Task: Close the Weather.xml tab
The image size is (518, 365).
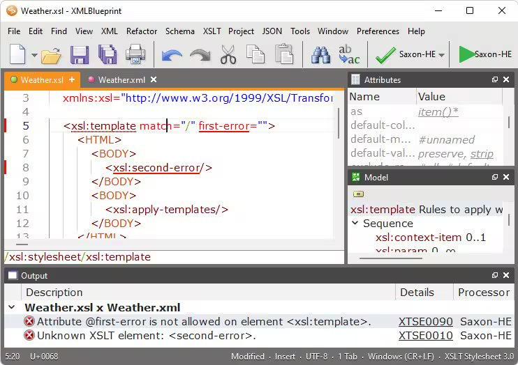Action: pyautogui.click(x=154, y=79)
